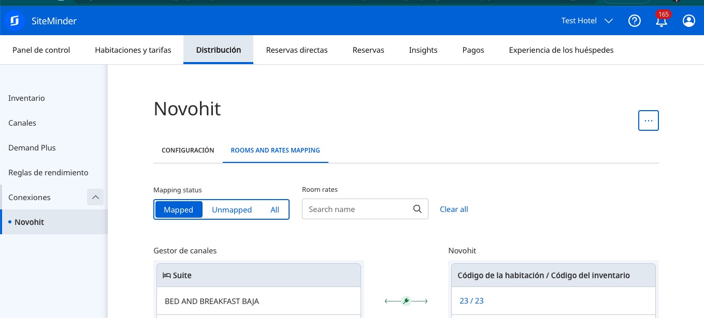Open notifications bell with 165 badge
704x318 pixels.
pyautogui.click(x=662, y=21)
